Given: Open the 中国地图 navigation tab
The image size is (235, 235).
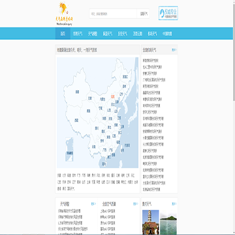Looking at the screenshot, I should (167, 33).
